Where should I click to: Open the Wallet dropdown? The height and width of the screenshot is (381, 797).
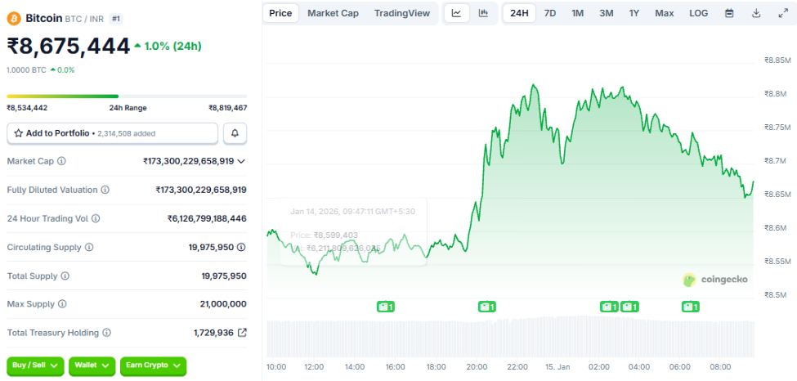tap(92, 365)
